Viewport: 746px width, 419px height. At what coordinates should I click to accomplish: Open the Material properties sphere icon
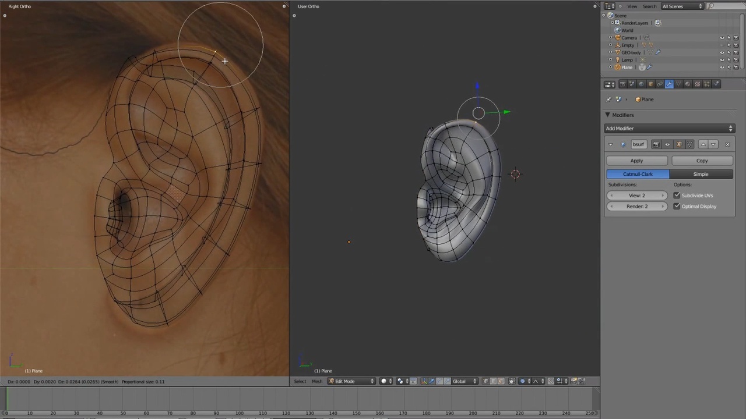688,84
